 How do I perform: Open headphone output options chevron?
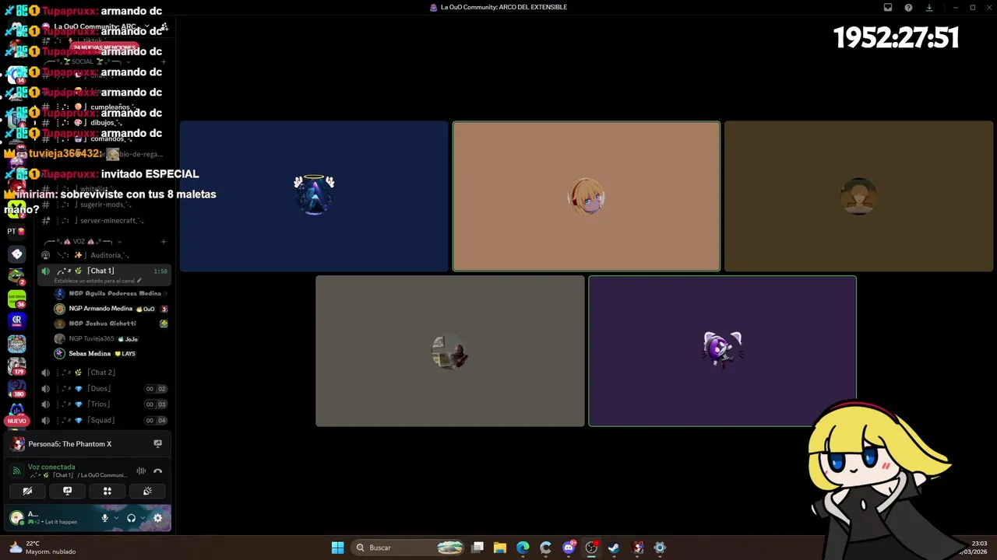tap(143, 518)
